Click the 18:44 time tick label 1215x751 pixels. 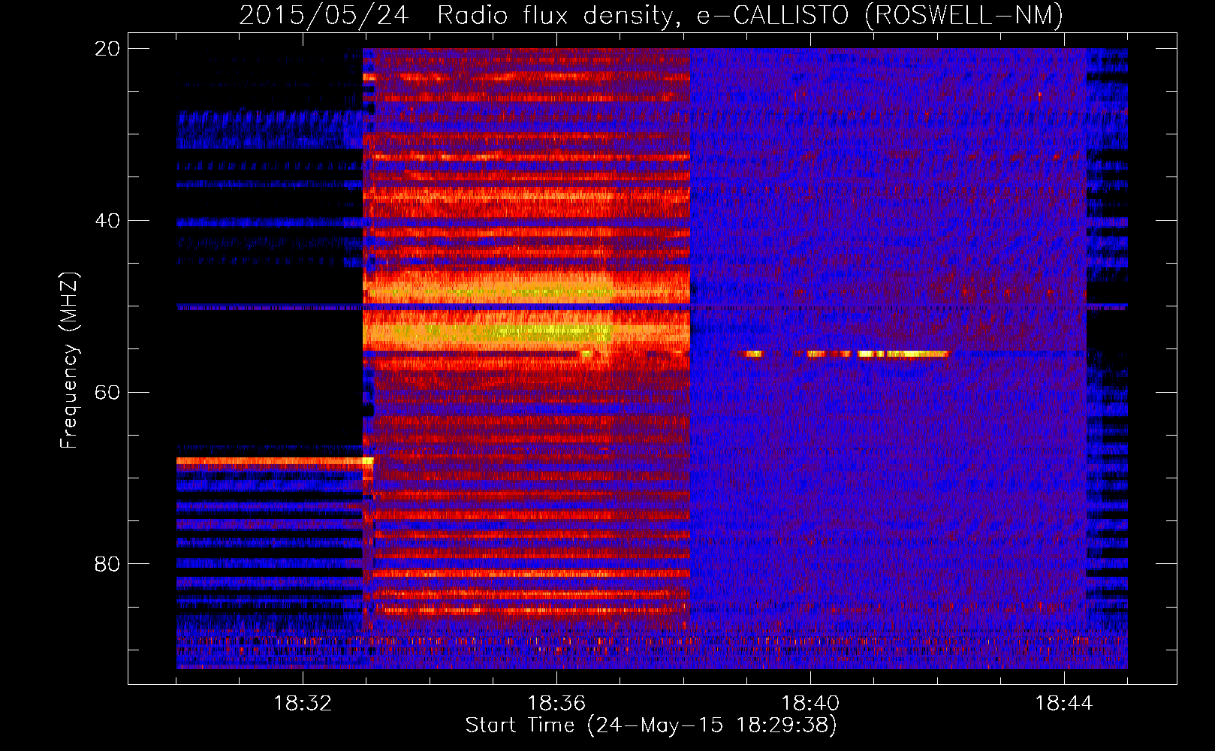1064,704
